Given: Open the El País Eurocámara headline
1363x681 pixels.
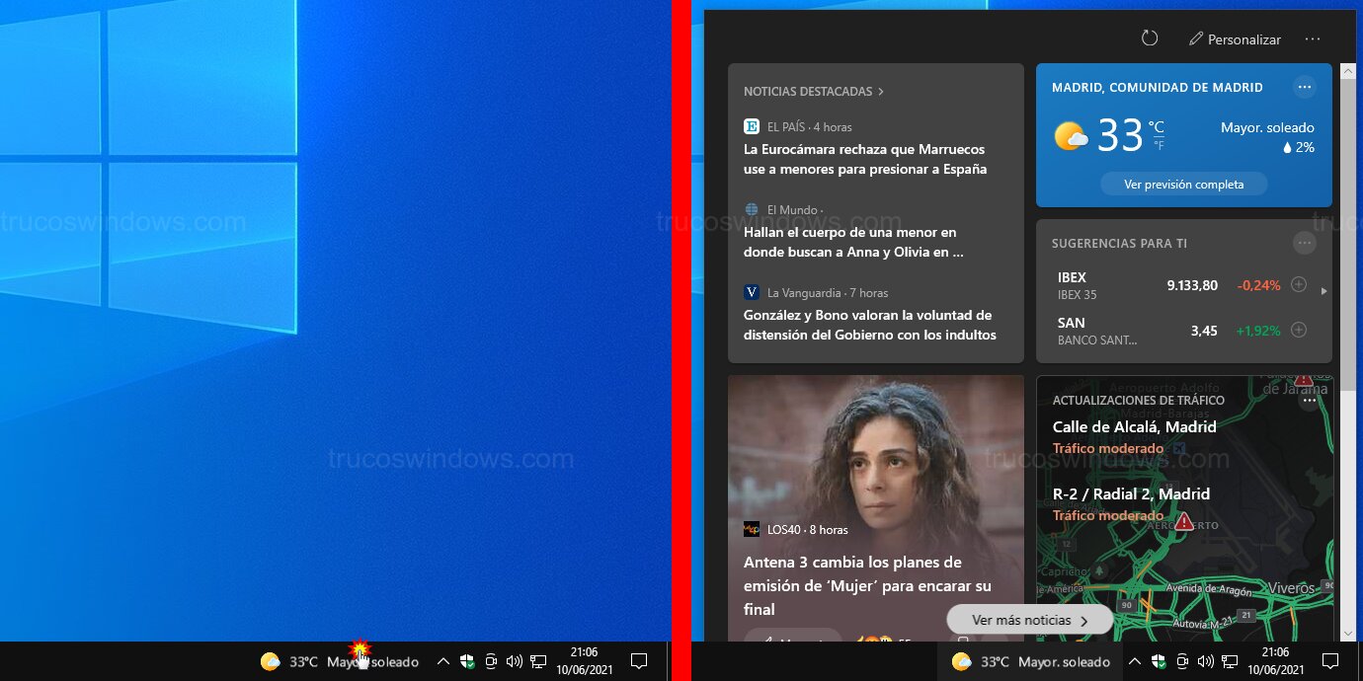Looking at the screenshot, I should tap(864, 159).
